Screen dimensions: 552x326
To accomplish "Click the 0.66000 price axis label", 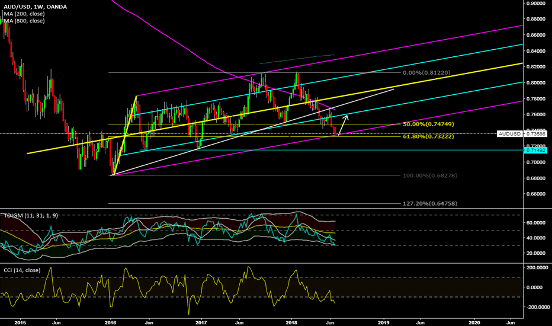I will pyautogui.click(x=535, y=194).
